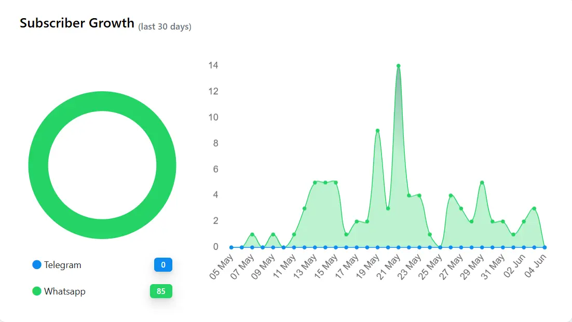The image size is (572, 322).
Task: Click the blue Telegram legend dot
Action: (37, 265)
